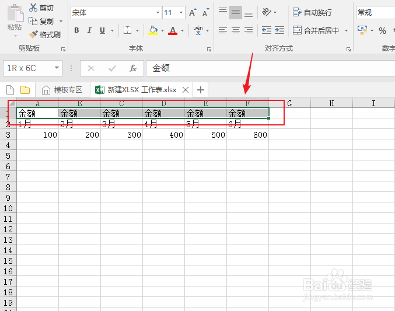The width and height of the screenshot is (395, 311).
Task: Toggle underline formatting
Action: [102, 30]
